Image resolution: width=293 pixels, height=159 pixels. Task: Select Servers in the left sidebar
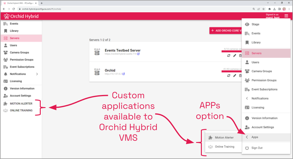click(21, 38)
